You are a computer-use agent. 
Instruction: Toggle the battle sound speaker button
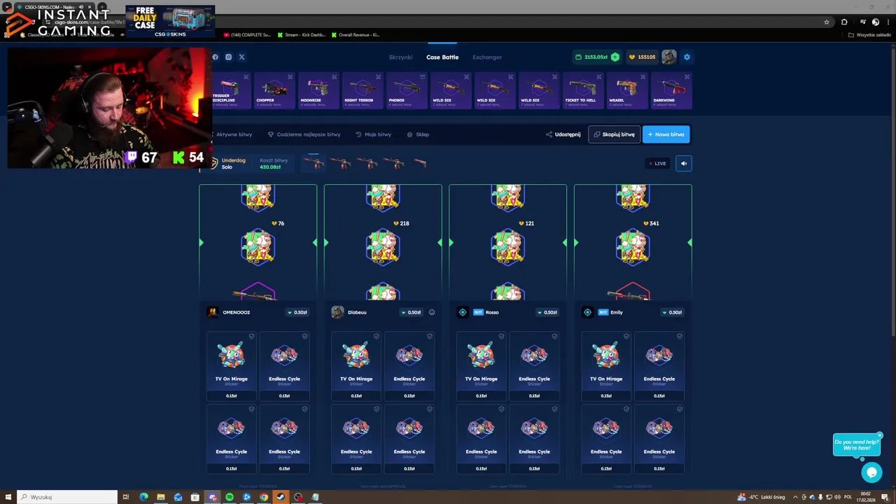[x=684, y=164]
